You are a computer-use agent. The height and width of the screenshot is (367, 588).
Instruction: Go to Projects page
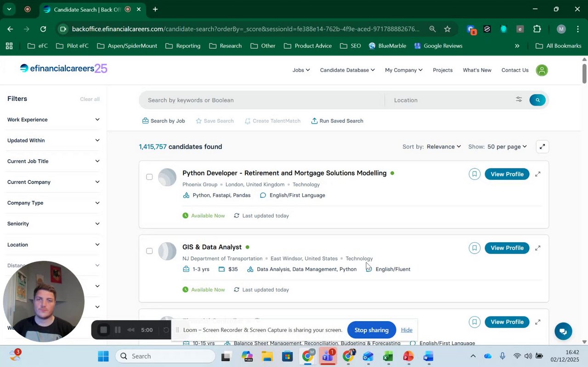443,70
